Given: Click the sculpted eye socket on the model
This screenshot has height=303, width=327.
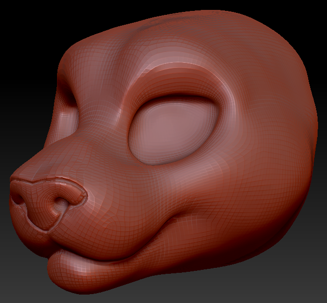Looking at the screenshot, I should 173,130.
